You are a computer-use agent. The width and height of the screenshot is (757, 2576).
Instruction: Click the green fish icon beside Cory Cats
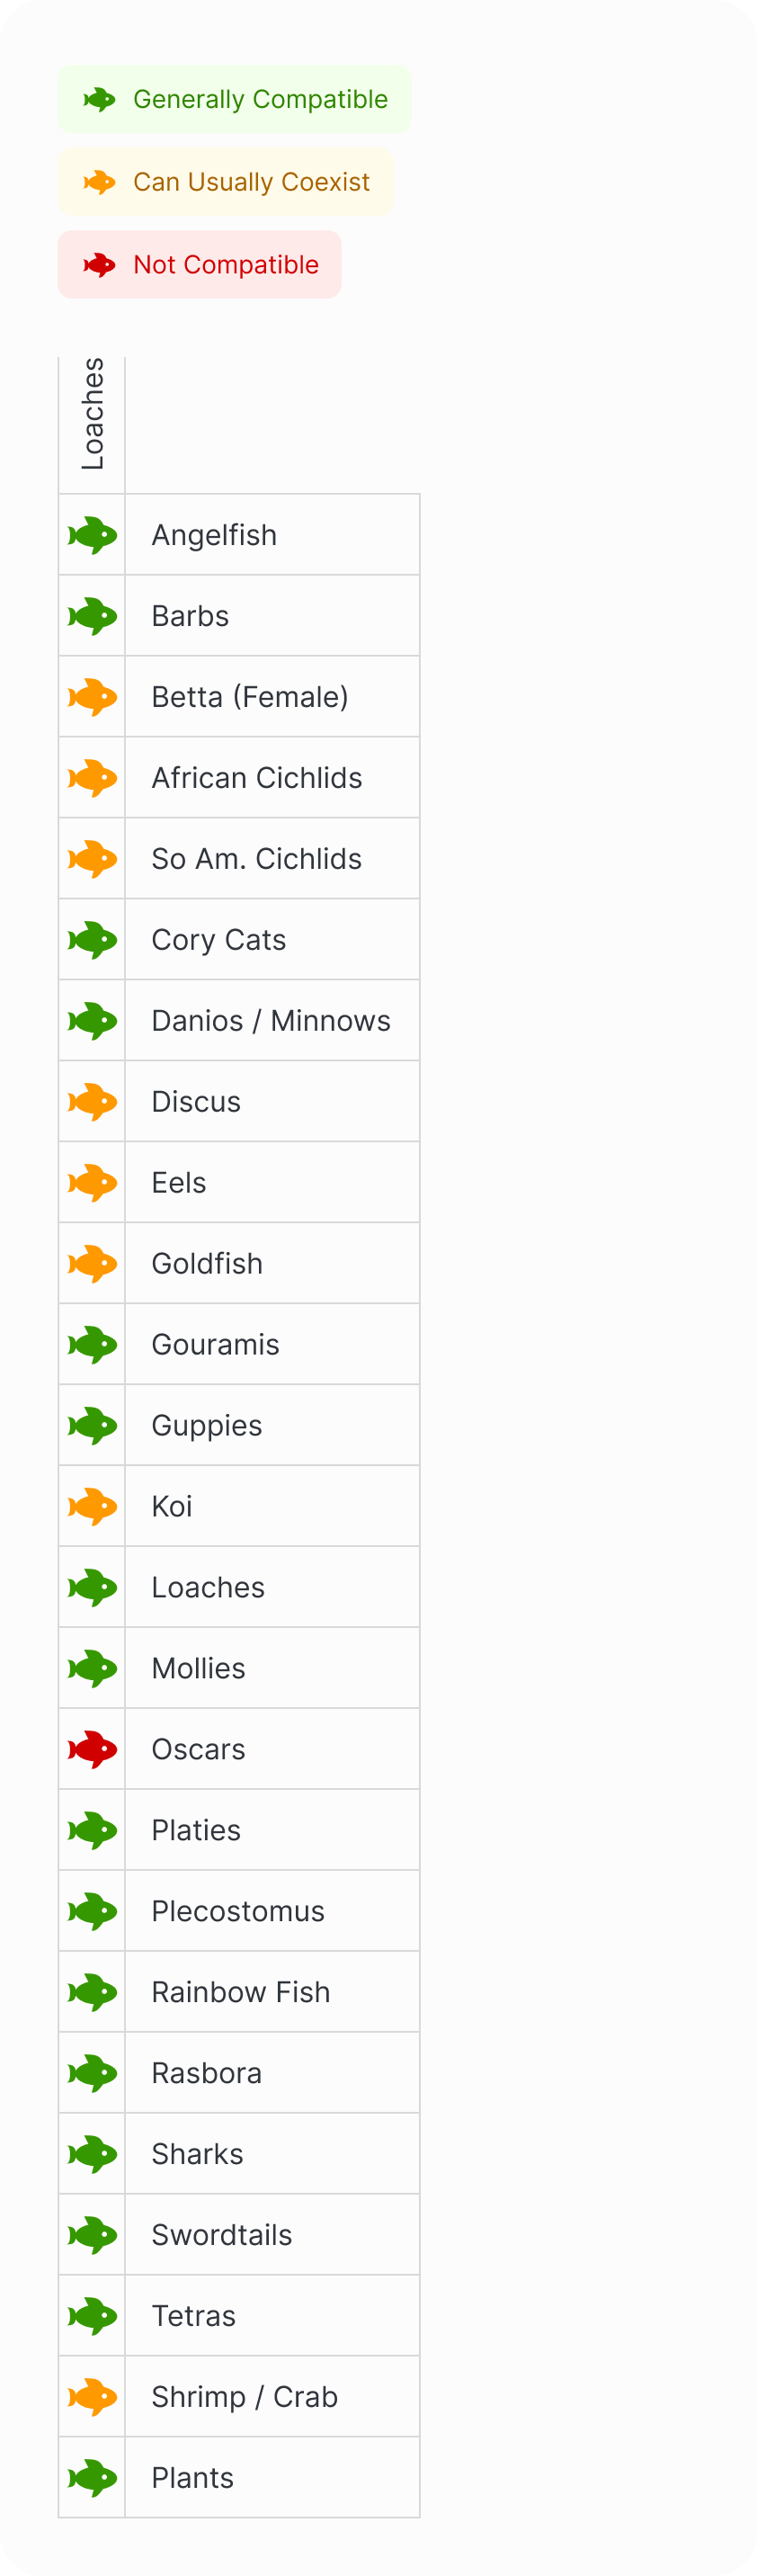click(x=93, y=940)
